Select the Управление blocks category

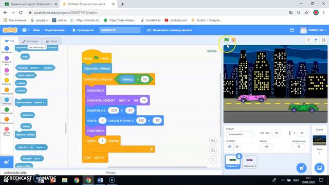7,91
